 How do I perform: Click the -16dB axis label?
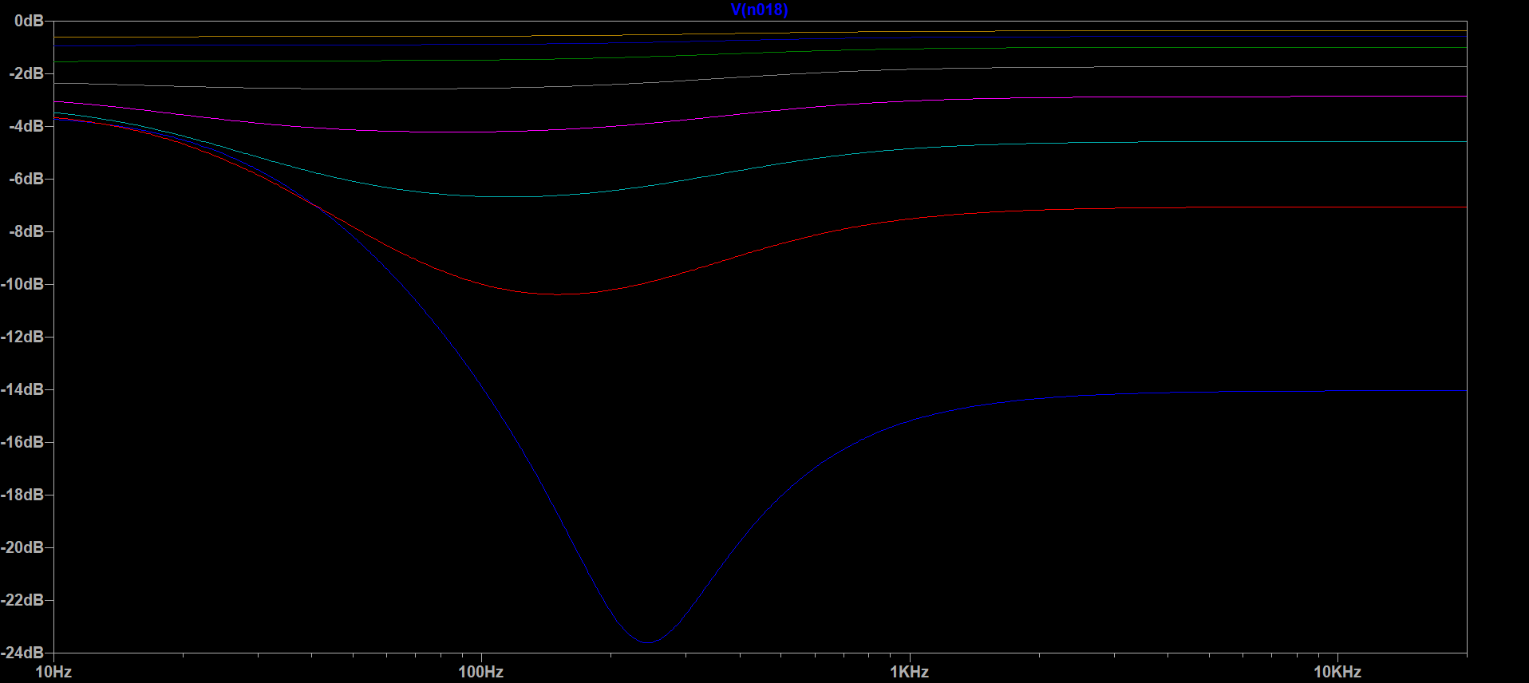point(22,442)
